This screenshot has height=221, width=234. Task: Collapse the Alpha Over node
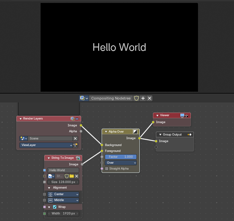[x=106, y=132]
